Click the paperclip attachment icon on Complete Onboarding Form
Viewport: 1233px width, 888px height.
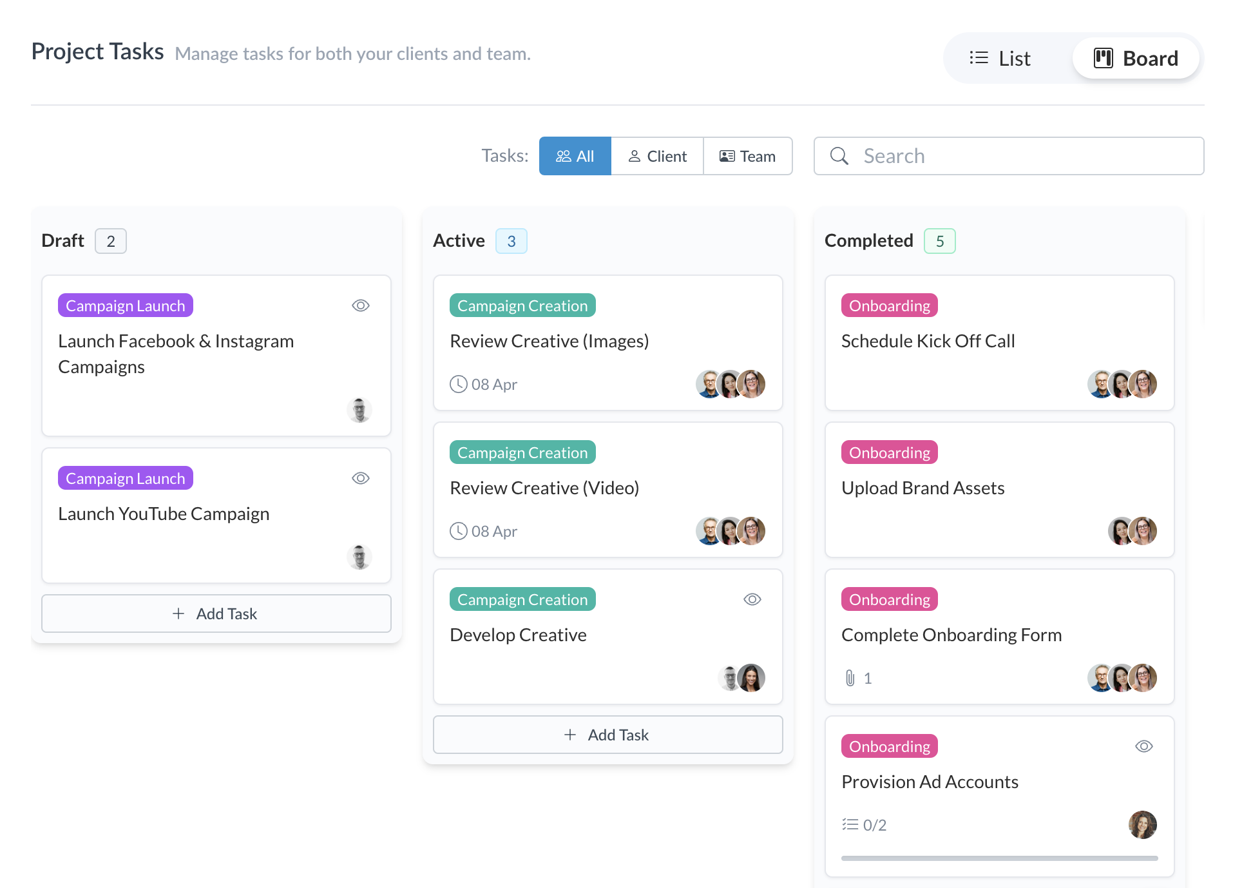click(850, 678)
